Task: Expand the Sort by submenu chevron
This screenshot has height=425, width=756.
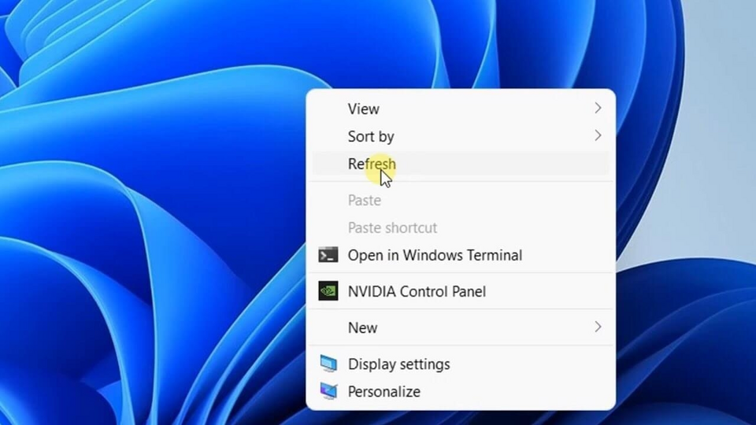Action: [x=598, y=136]
